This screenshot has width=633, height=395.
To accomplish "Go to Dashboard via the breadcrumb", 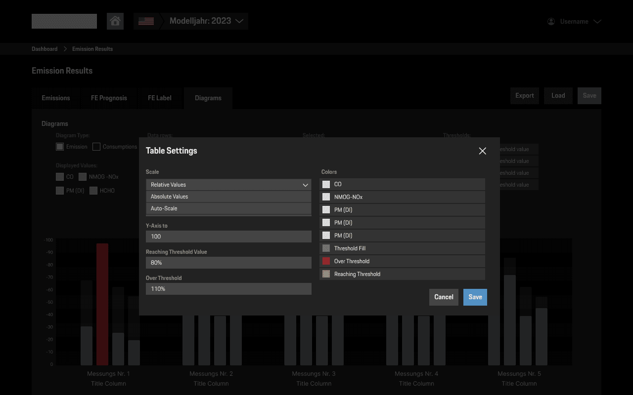I will (x=45, y=48).
